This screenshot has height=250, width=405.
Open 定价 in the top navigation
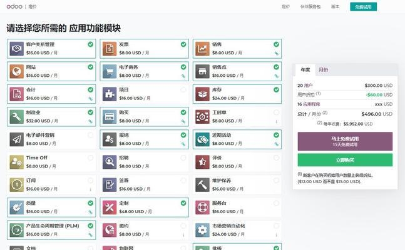click(x=285, y=7)
